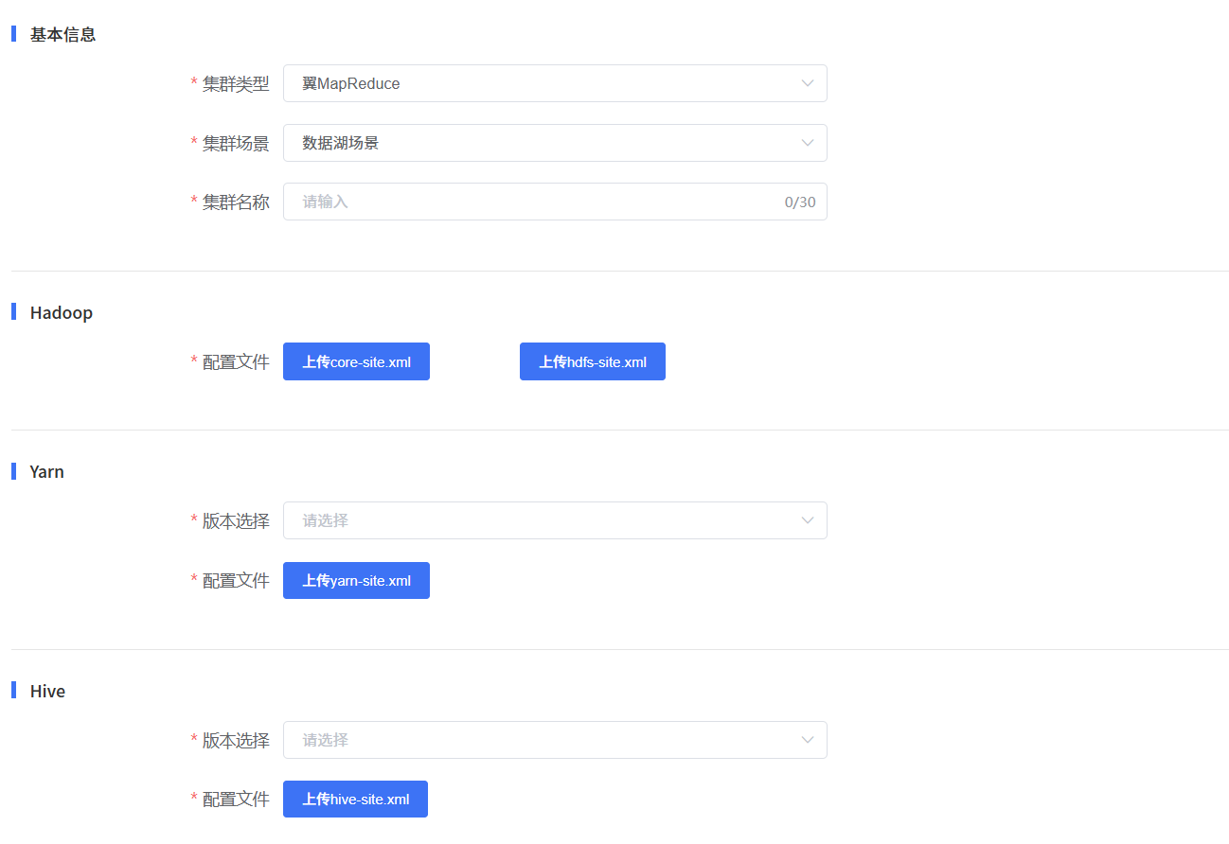Upload yarn-site.xml configuration file
1229x844 pixels.
[x=356, y=580]
